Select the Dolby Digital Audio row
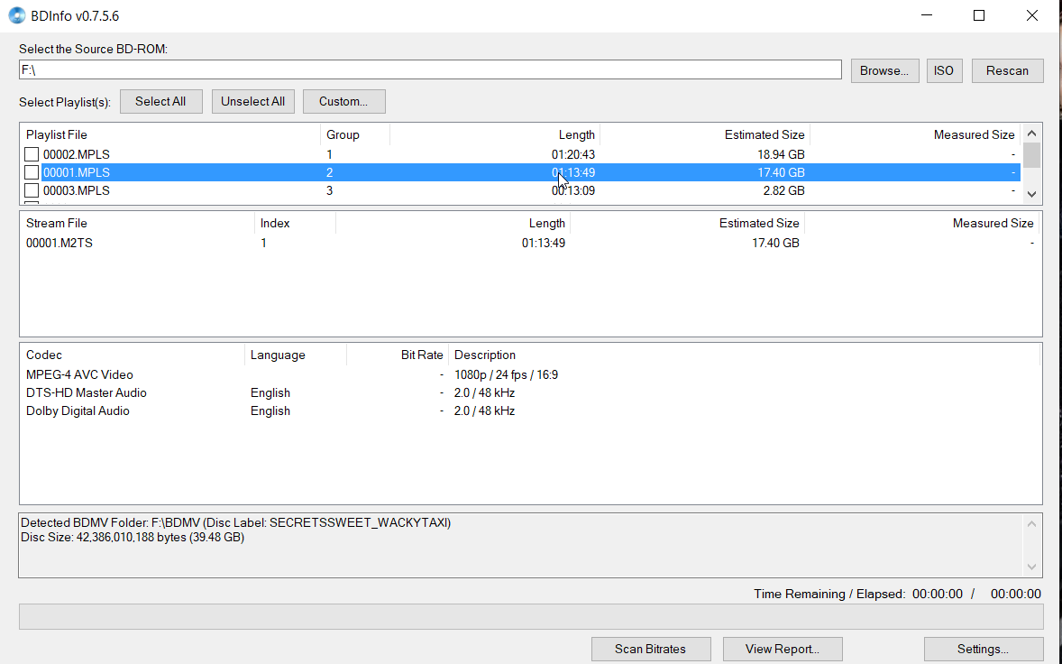1062x664 pixels. point(529,411)
